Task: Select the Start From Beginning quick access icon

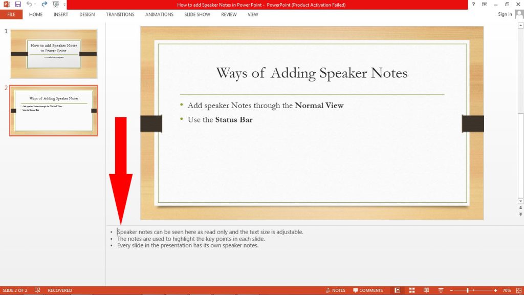Action: click(55, 5)
